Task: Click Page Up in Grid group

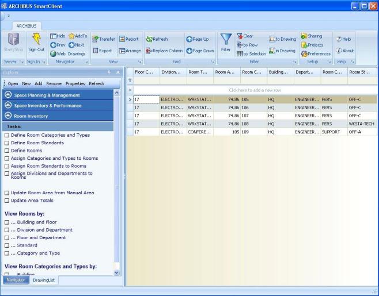Action: click(x=197, y=39)
